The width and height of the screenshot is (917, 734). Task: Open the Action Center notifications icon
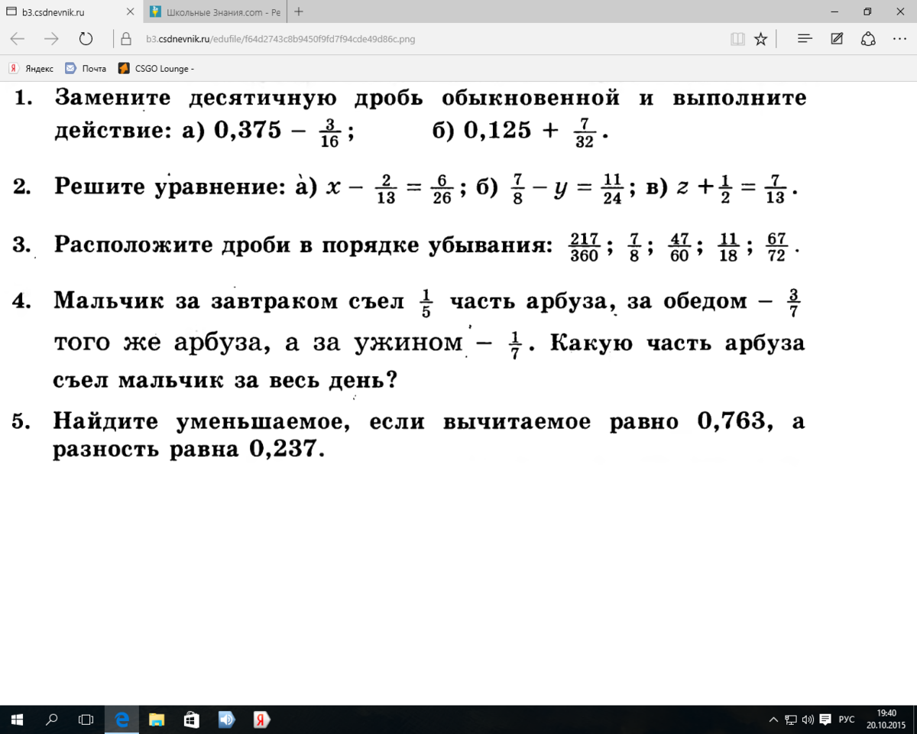pyautogui.click(x=826, y=719)
